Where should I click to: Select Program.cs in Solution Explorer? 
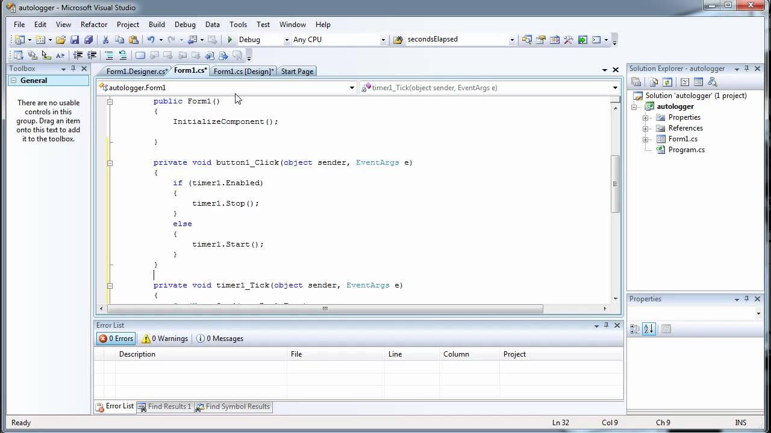686,150
